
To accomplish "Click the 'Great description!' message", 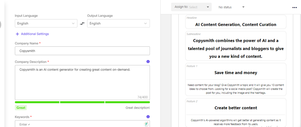I will pyautogui.click(x=138, y=108).
